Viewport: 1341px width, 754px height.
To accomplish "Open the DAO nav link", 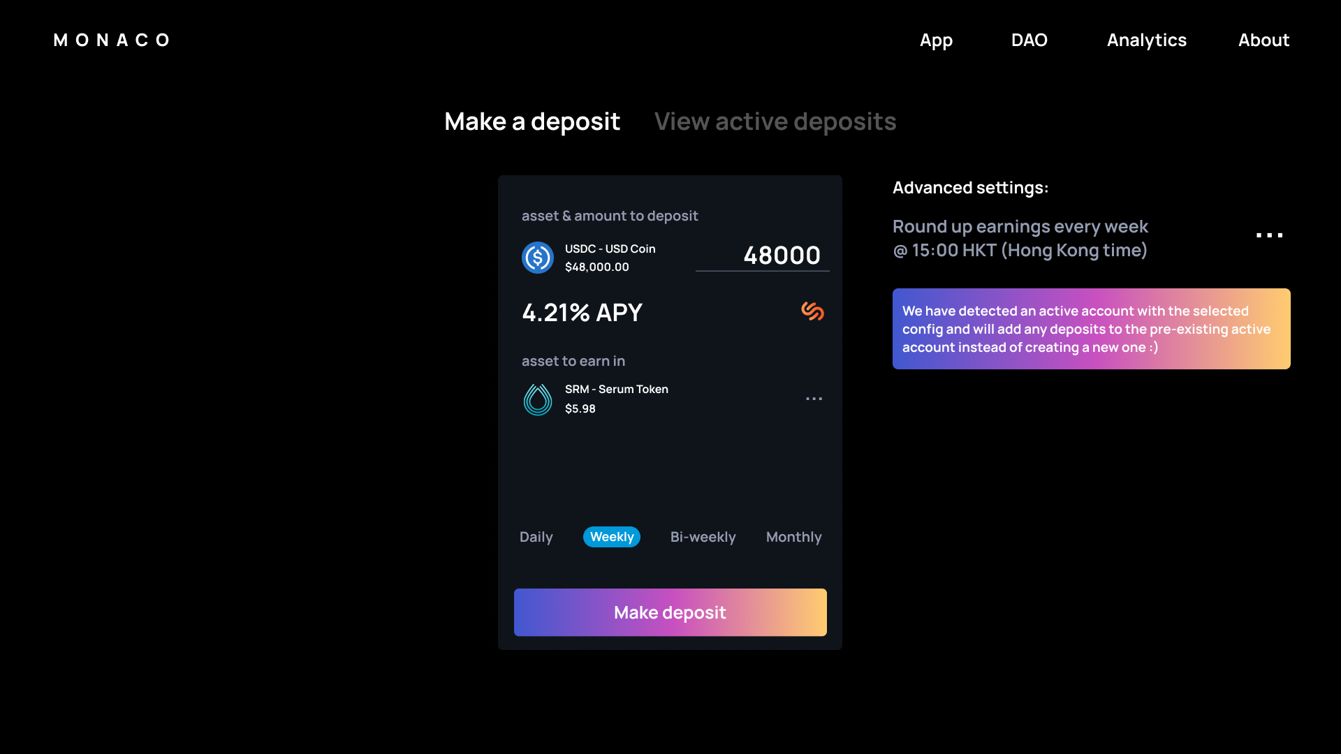I will point(1029,40).
